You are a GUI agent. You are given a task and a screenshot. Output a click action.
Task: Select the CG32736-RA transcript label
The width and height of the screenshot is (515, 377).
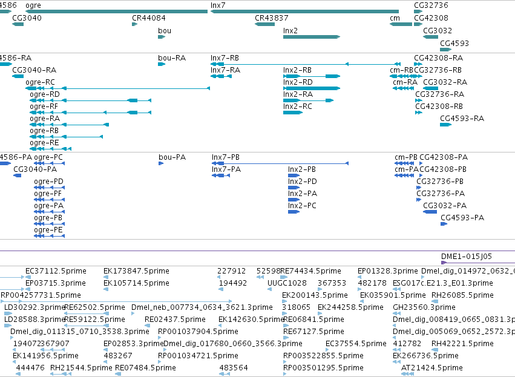439,94
